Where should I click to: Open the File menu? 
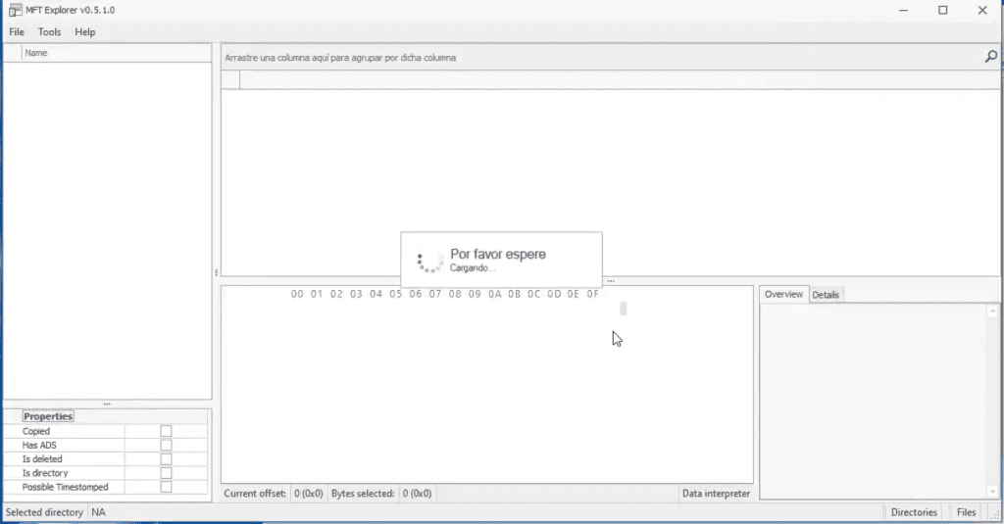(x=17, y=32)
